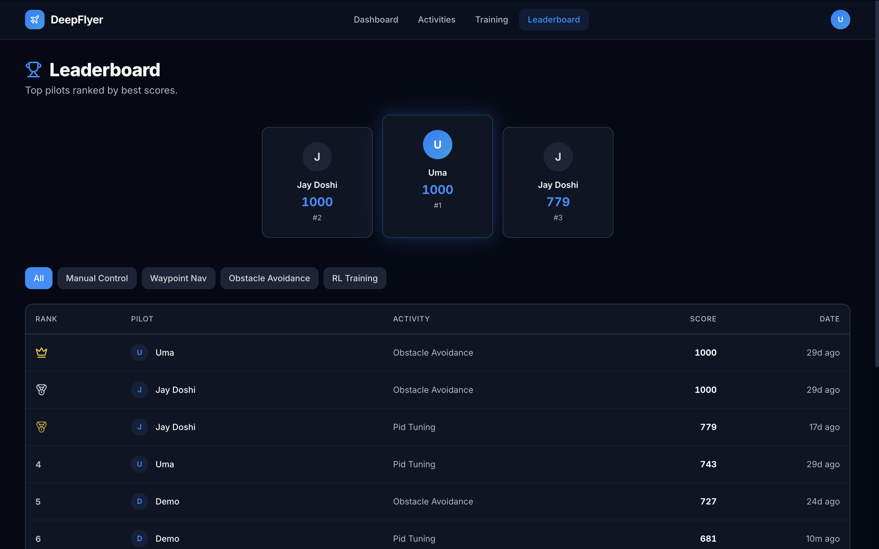
Task: Open the #3 Jay Doshi podium card
Action: tap(558, 182)
